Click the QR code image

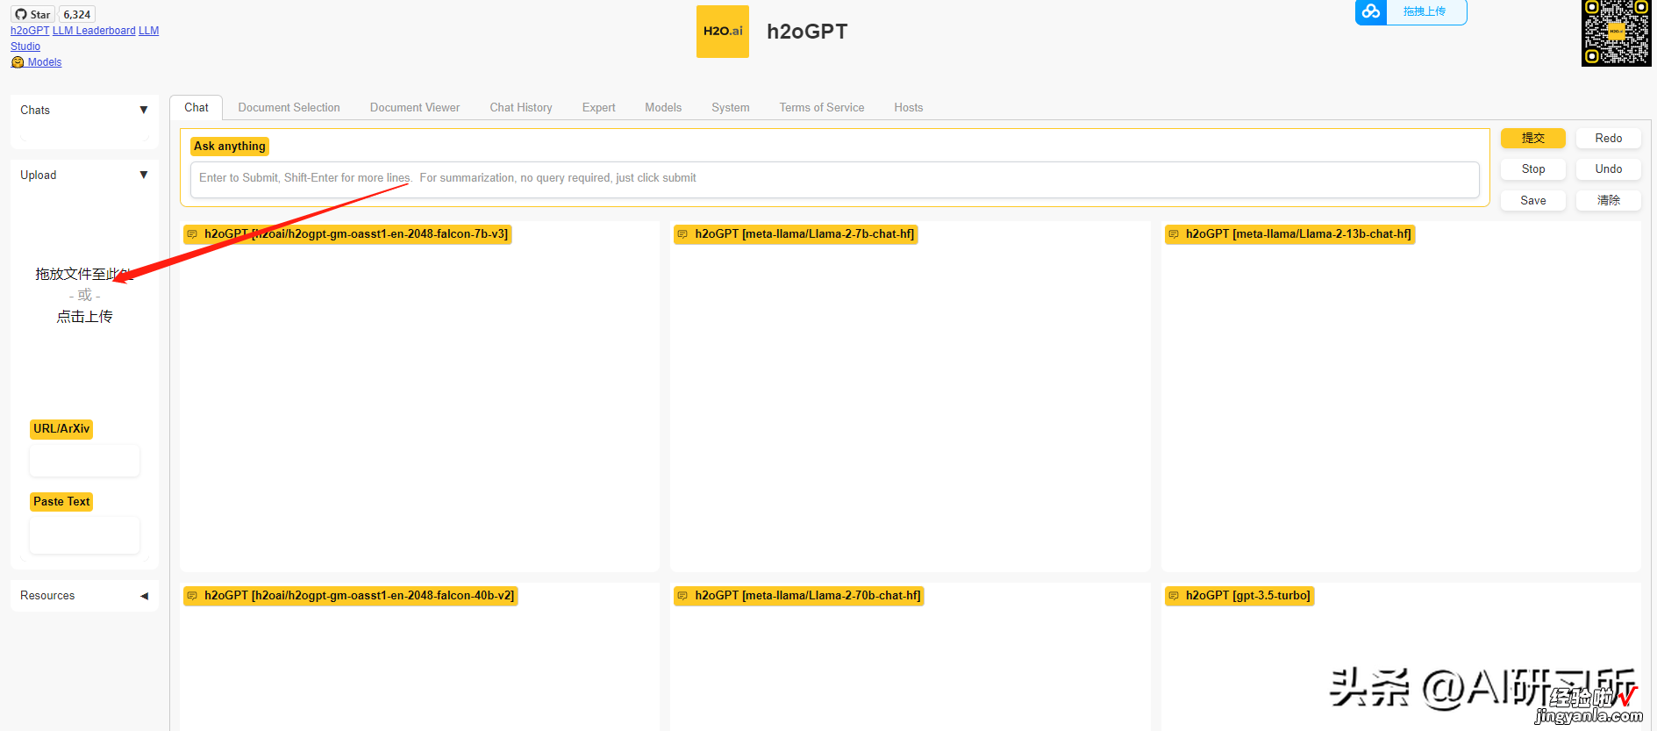[x=1617, y=32]
